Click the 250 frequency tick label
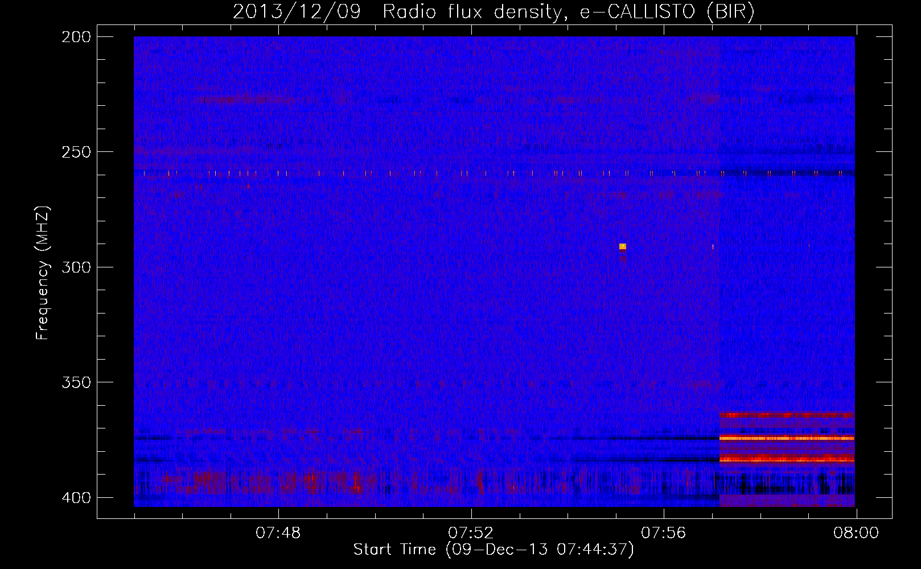This screenshot has height=569, width=921. tap(76, 152)
